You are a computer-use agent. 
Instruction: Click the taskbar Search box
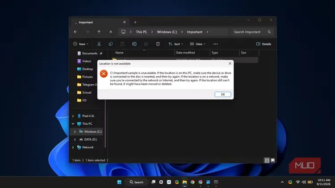136,182
